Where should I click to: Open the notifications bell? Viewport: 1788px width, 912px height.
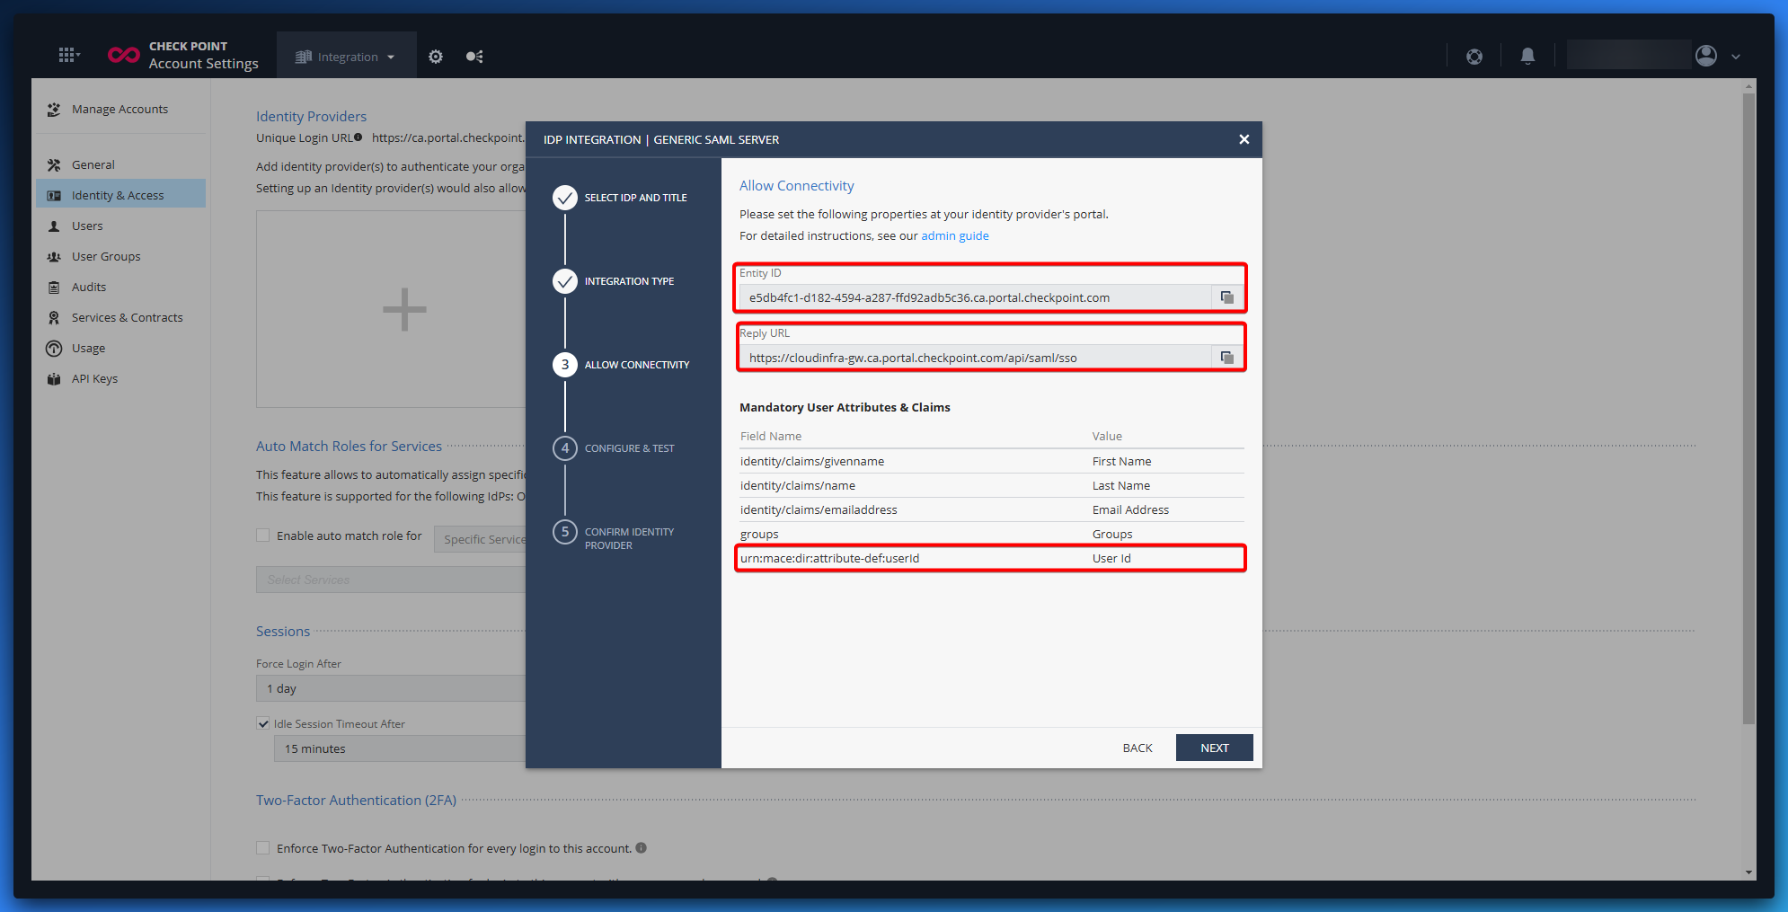pyautogui.click(x=1527, y=57)
